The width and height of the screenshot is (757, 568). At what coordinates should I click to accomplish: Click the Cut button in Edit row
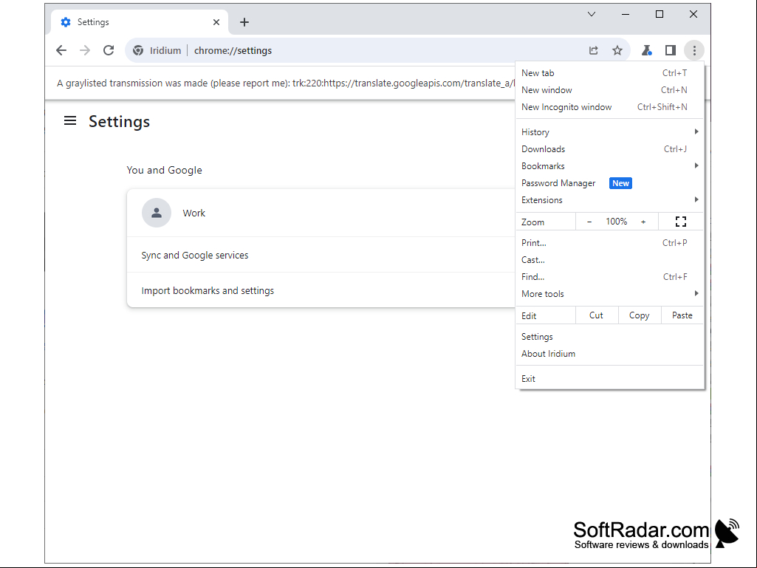(x=596, y=315)
